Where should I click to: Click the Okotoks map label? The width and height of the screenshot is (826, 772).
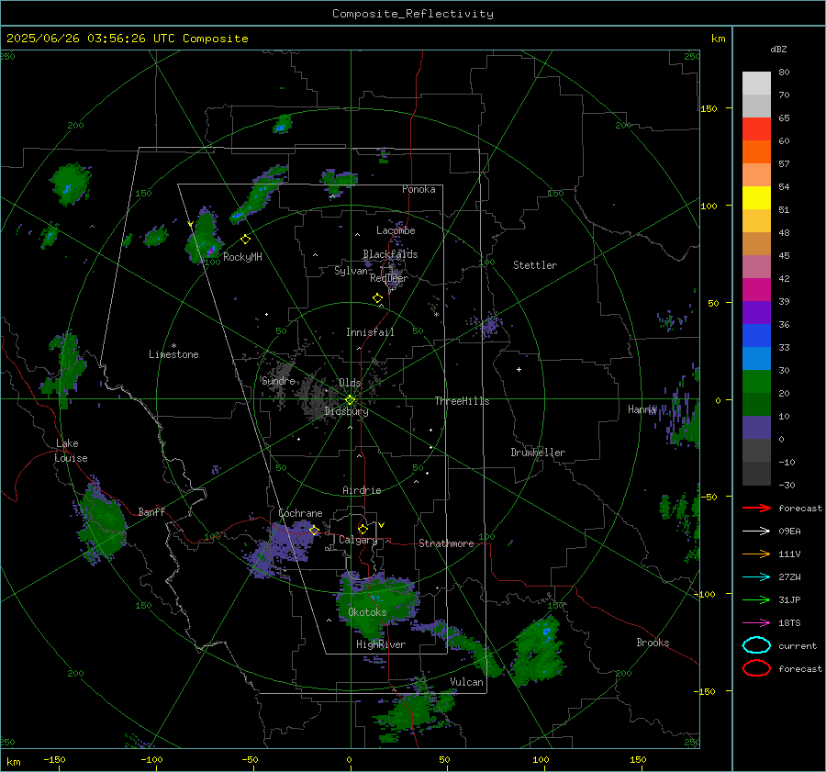coord(367,612)
